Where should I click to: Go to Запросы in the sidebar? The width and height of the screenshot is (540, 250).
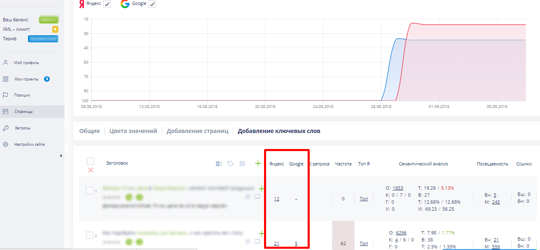[x=22, y=128]
